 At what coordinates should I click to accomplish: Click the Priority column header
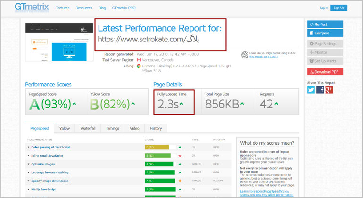click(x=219, y=140)
